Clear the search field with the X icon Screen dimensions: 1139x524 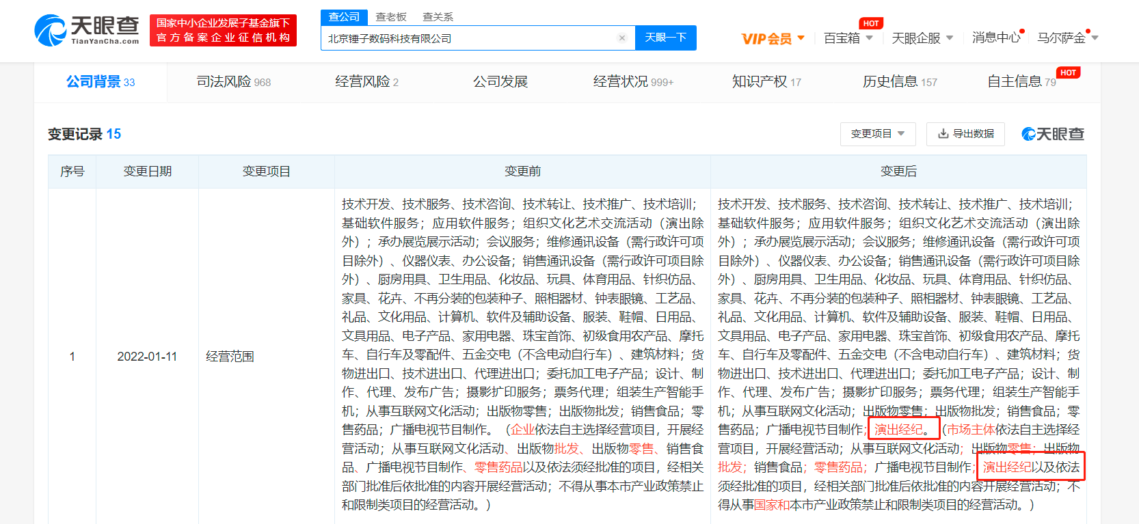click(622, 38)
